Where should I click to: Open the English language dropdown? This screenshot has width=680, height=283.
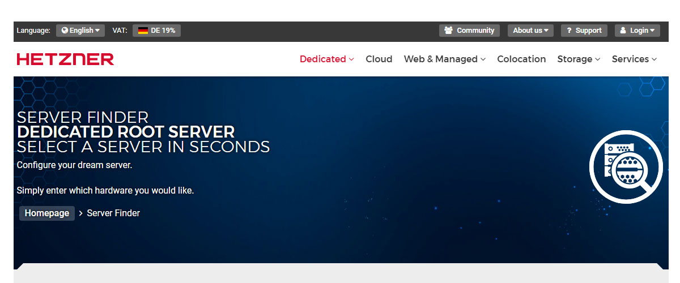tap(80, 31)
